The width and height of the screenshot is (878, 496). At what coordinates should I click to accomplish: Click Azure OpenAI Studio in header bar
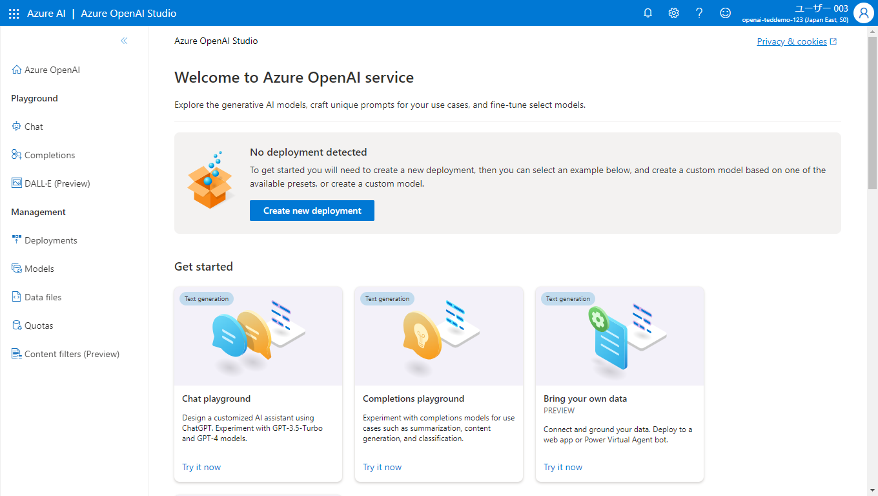(x=128, y=13)
